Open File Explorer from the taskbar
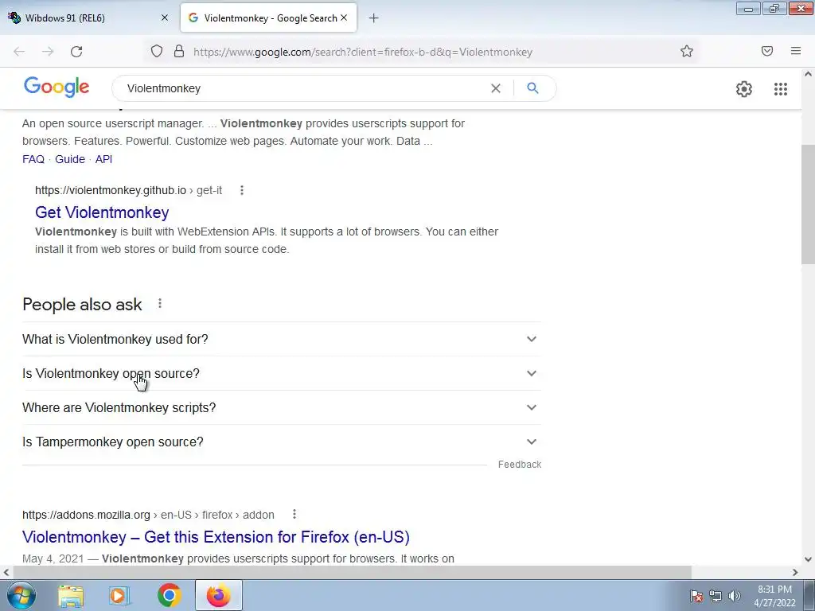Image resolution: width=815 pixels, height=611 pixels. click(71, 595)
